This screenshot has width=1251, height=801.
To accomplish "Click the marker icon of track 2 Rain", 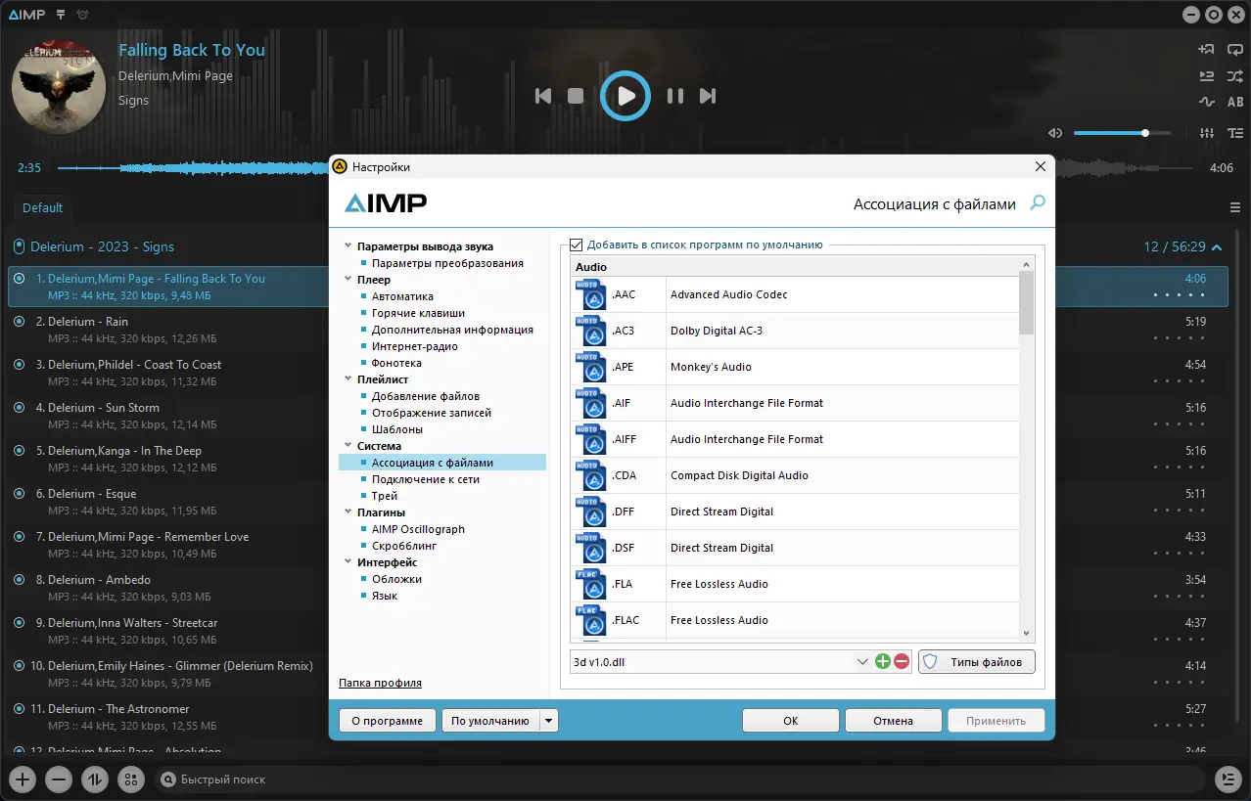I will 20,321.
